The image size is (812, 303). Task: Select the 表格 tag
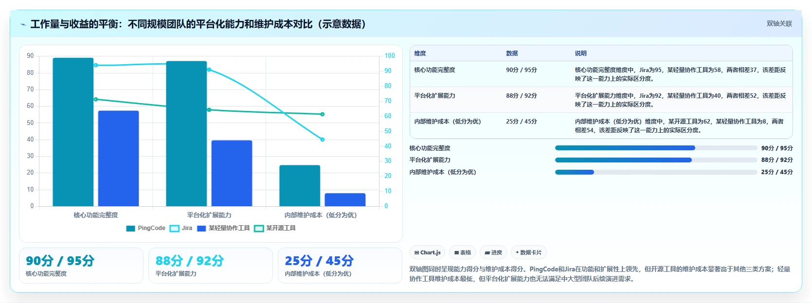pos(463,252)
